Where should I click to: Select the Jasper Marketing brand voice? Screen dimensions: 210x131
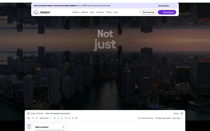145,118
